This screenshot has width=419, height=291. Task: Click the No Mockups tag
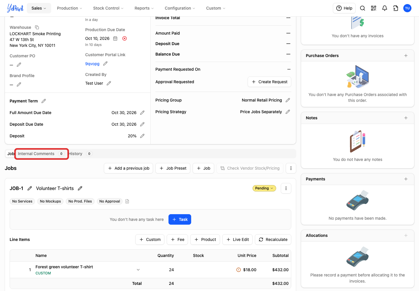pyautogui.click(x=50, y=201)
